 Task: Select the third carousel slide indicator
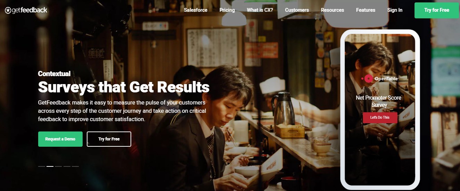pos(58,166)
